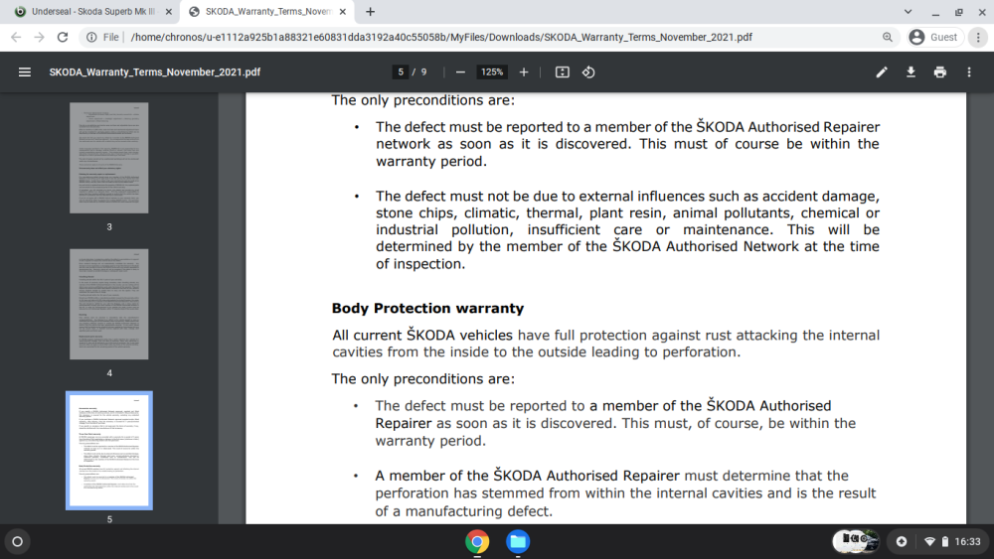Rotate the document counterclockwise

[588, 72]
